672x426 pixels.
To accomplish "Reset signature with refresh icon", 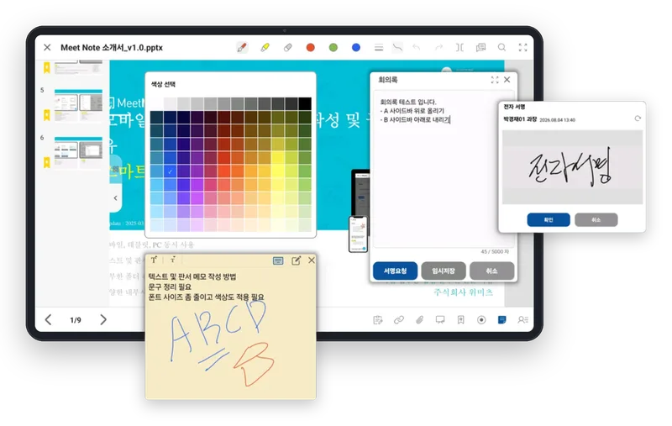I will point(638,118).
